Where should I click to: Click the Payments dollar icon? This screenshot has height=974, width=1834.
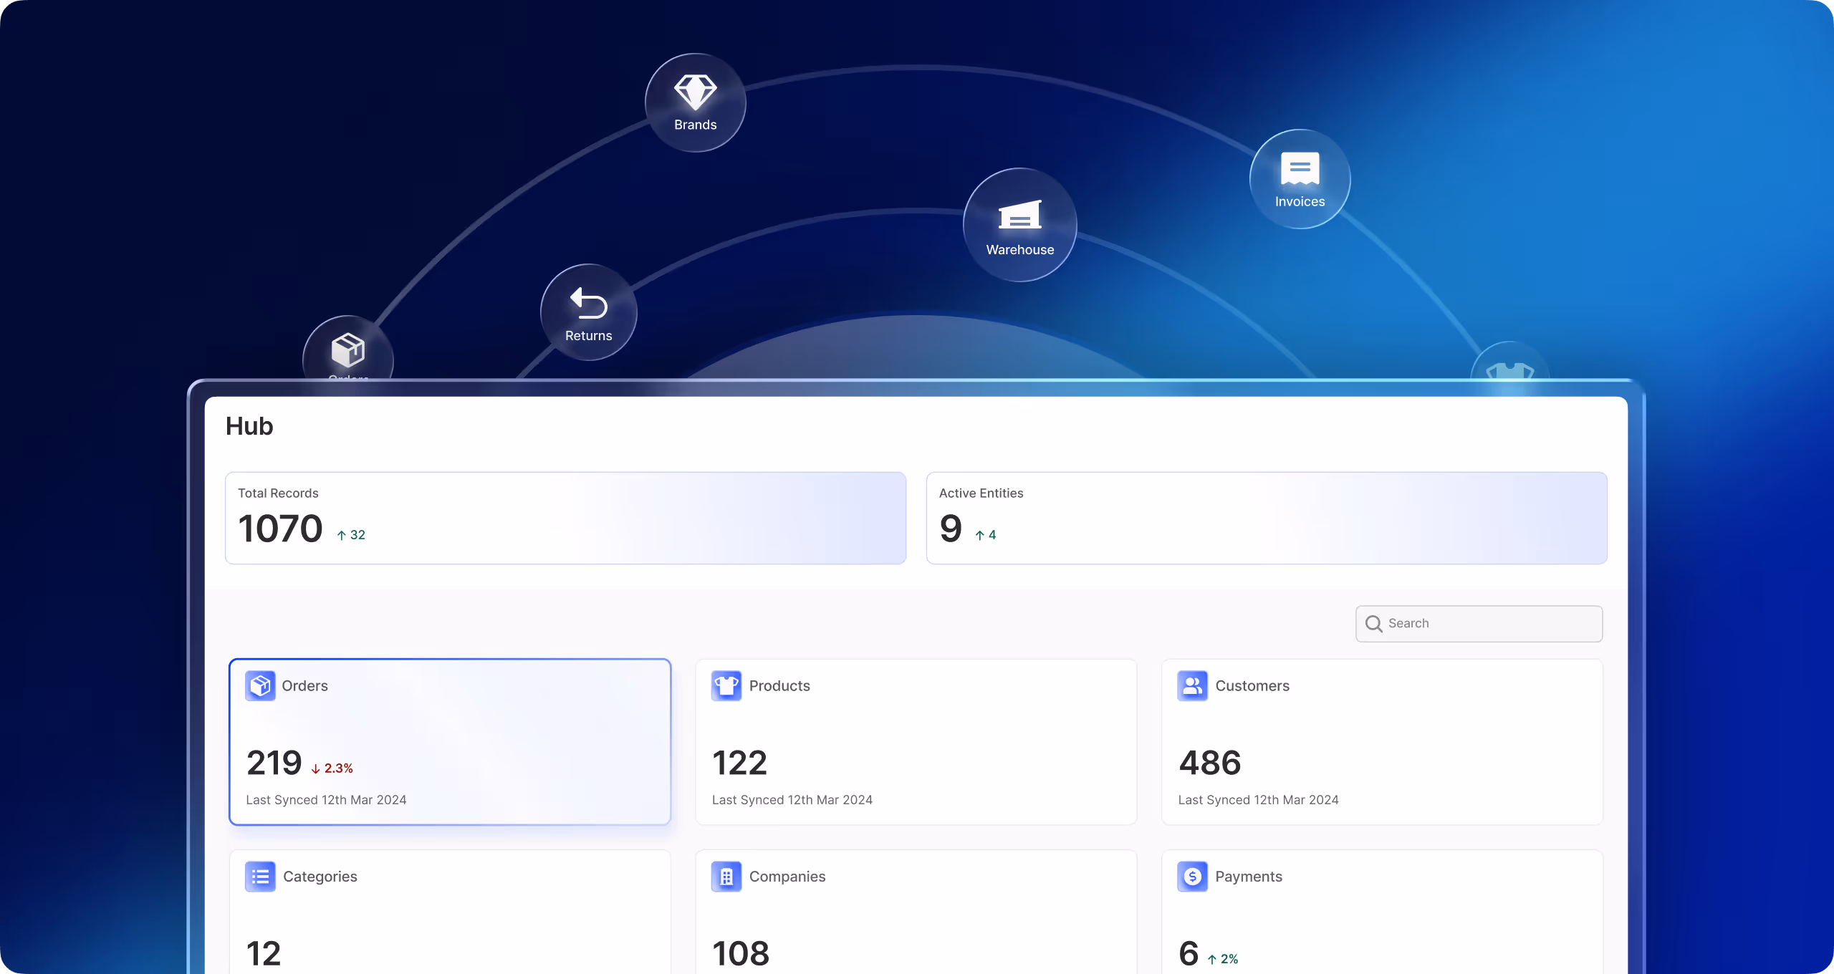pos(1192,876)
